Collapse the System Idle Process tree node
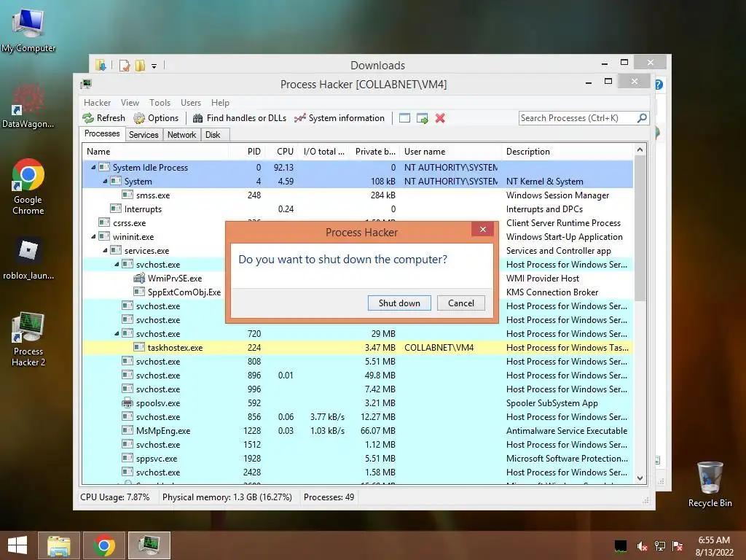 93,167
